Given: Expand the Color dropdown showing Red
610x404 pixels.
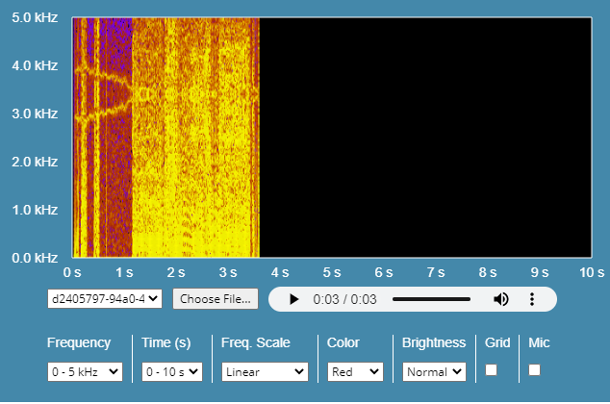Looking at the screenshot, I should coord(355,371).
